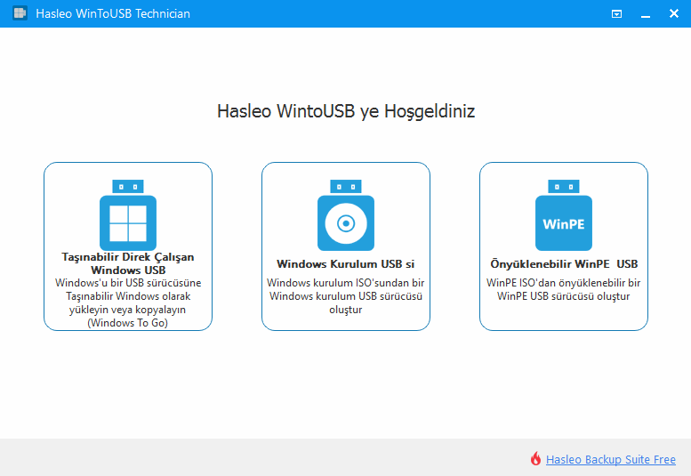This screenshot has width=691, height=476.
Task: Click the Hasleo WinToUSB app icon in title bar
Action: (18, 13)
